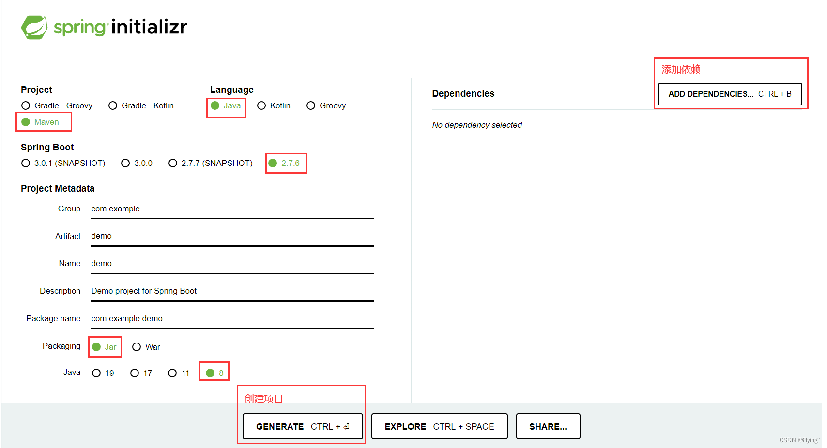The width and height of the screenshot is (827, 448).
Task: Edit the Group field com.example
Action: pyautogui.click(x=232, y=209)
